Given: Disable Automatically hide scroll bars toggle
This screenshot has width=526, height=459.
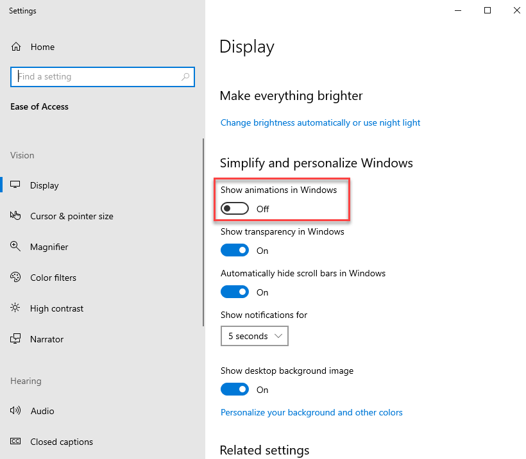Looking at the screenshot, I should pyautogui.click(x=235, y=292).
